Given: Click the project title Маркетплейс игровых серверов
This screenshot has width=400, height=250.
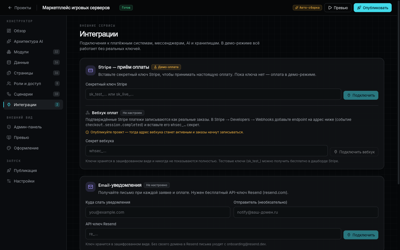Looking at the screenshot, I should pyautogui.click(x=76, y=8).
